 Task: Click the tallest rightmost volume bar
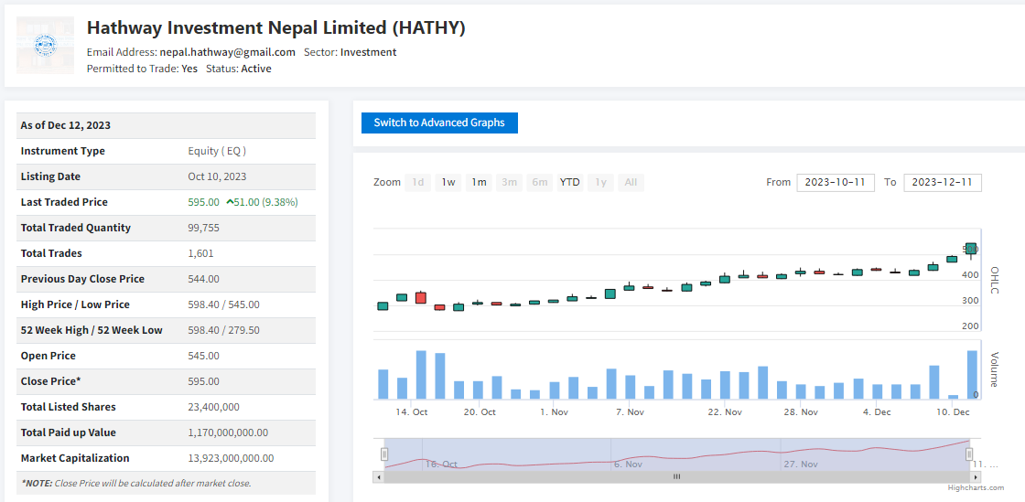click(971, 375)
